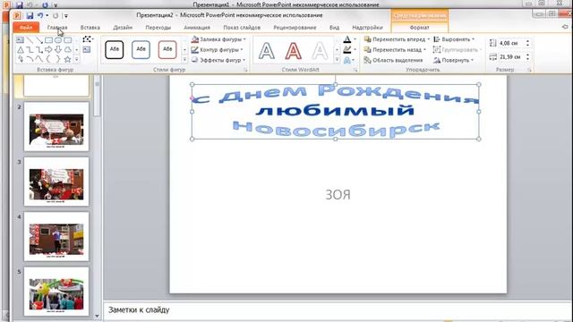Click the shape height field 4,08 см
Viewport: 573px width, 322px height.
click(x=511, y=43)
